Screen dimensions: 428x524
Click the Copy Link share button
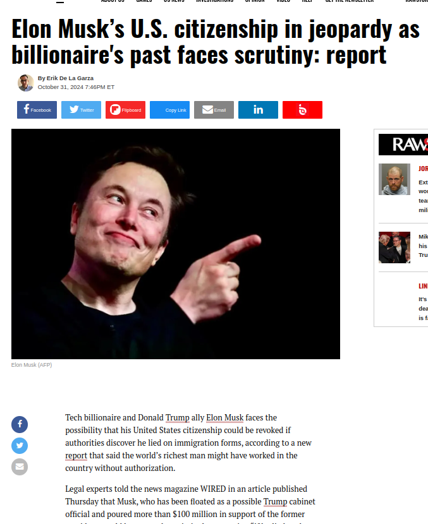pyautogui.click(x=169, y=110)
